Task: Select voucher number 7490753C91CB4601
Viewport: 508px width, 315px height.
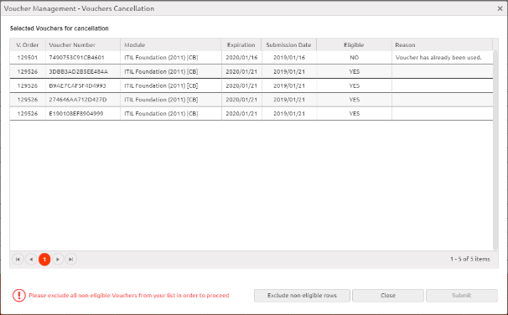Action: [x=76, y=58]
